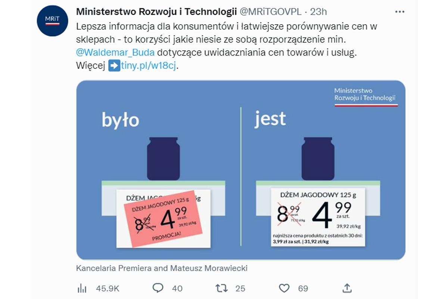Click the Ministerstwo logo inside the infographic
Viewport: 448px width, 299px height.
(366, 96)
